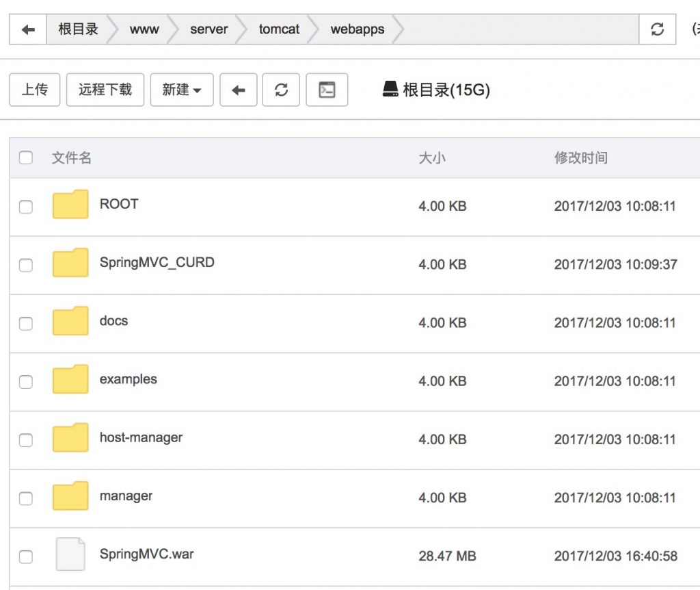Select the checkbox next to docs

(26, 323)
